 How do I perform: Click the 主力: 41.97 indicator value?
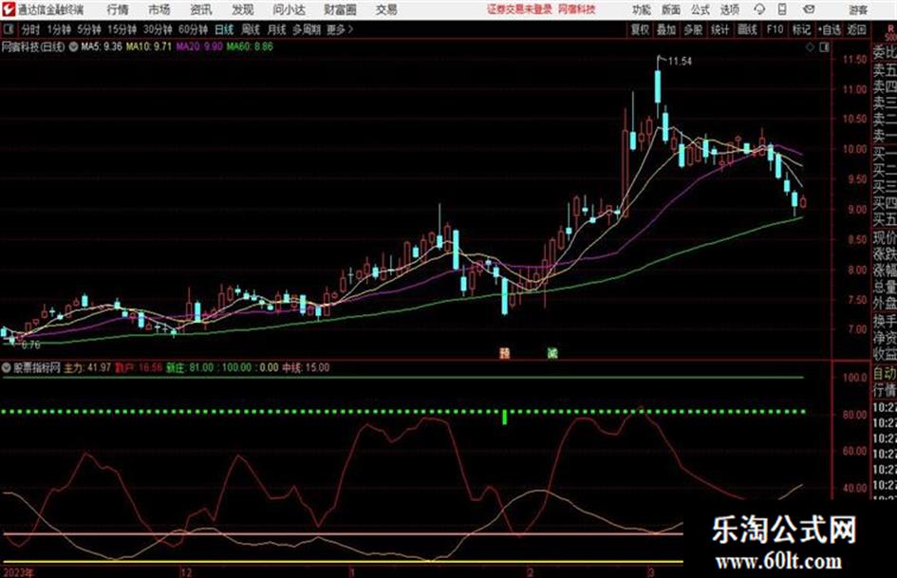click(87, 367)
